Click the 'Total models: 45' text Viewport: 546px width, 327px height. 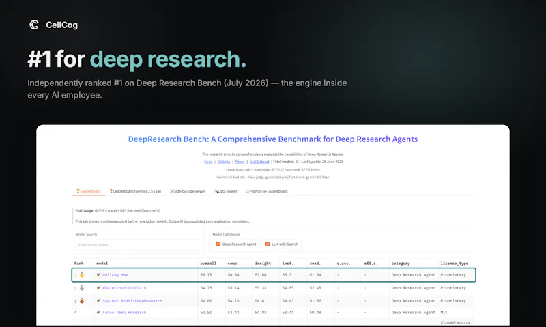pyautogui.click(x=286, y=162)
